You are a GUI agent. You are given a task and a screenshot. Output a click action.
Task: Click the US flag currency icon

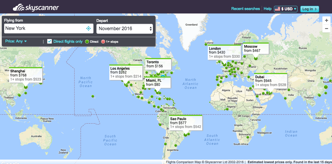click(277, 9)
